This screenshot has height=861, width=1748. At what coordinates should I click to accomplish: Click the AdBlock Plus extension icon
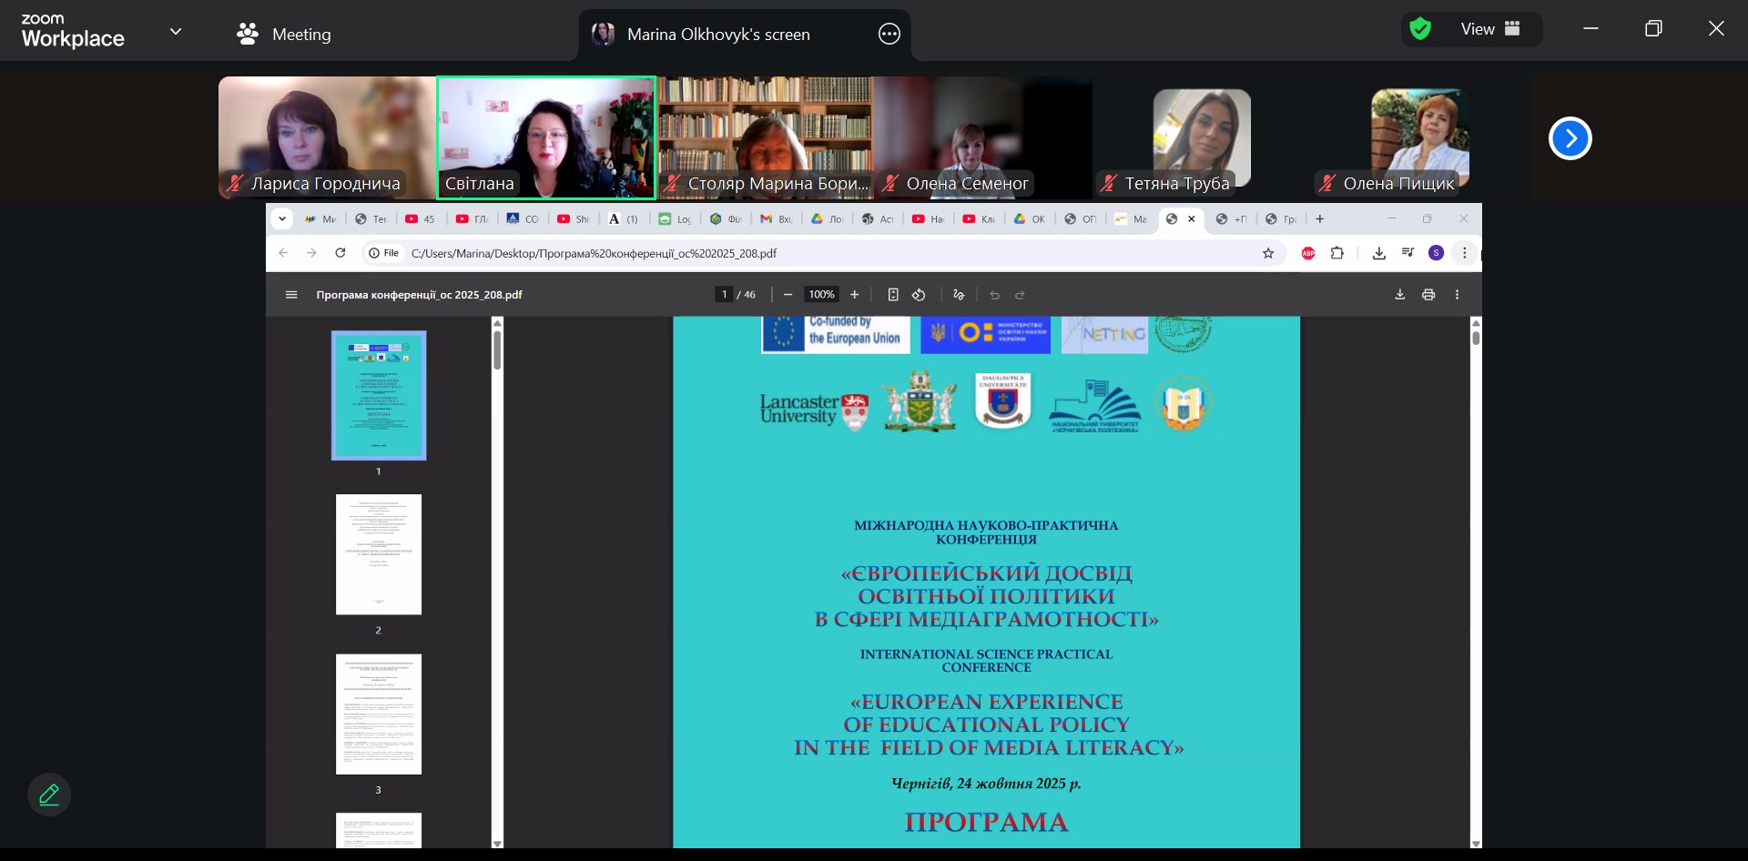1308,253
